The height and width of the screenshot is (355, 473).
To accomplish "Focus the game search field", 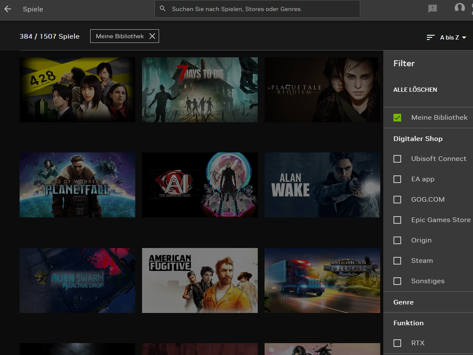I will 257,9.
